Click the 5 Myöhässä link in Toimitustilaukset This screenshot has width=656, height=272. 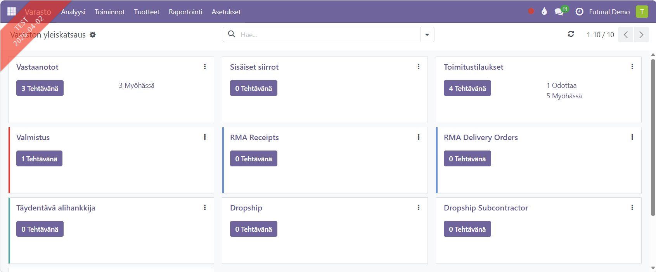pos(564,96)
